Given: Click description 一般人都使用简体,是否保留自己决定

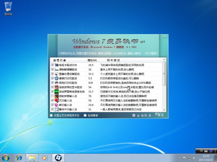Looking at the screenshot, I should tap(121, 109).
